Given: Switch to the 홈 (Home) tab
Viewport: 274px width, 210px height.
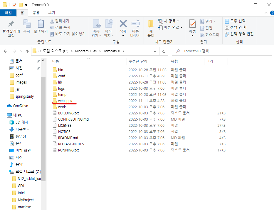Looking at the screenshot, I should coord(22,13).
